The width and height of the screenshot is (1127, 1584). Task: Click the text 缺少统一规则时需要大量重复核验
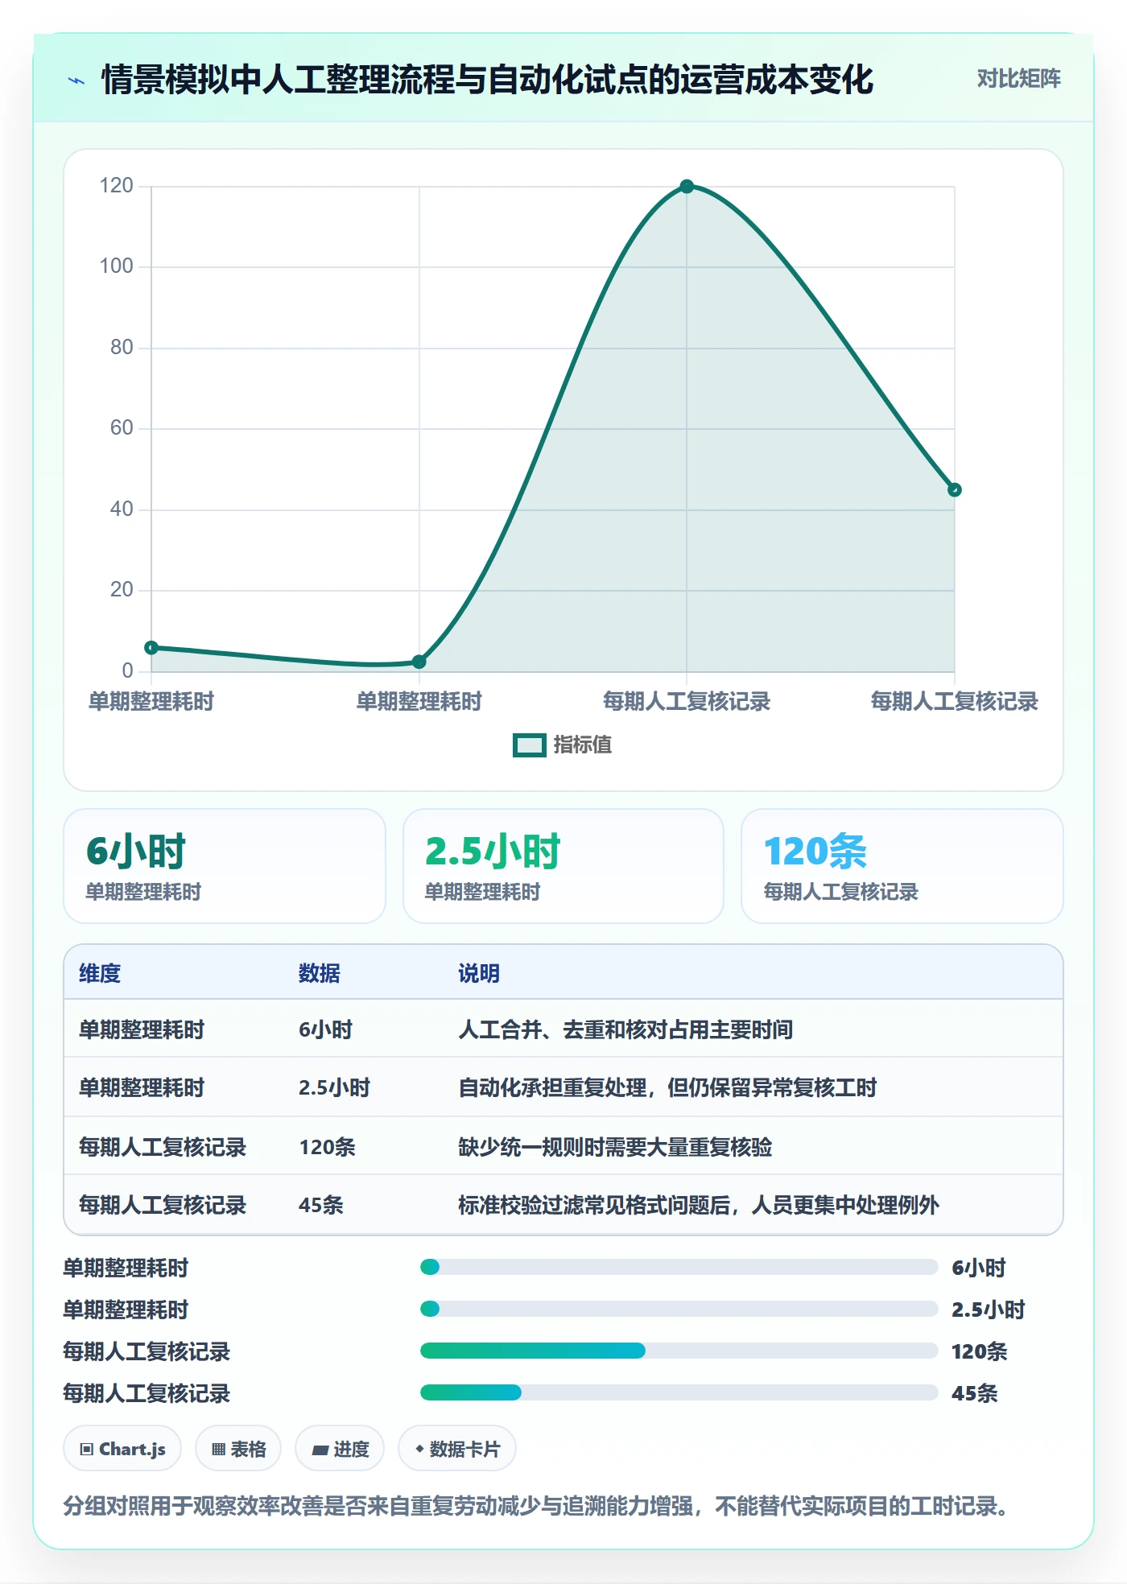point(615,1147)
